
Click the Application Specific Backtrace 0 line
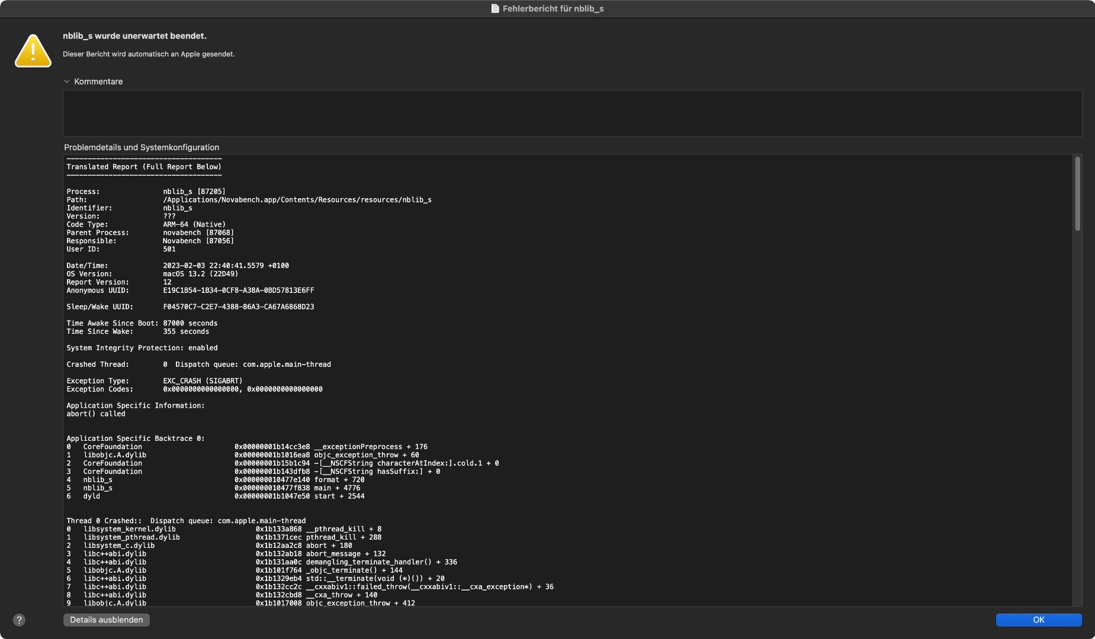coord(136,438)
